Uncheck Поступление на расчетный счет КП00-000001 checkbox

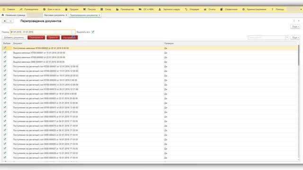[5, 66]
